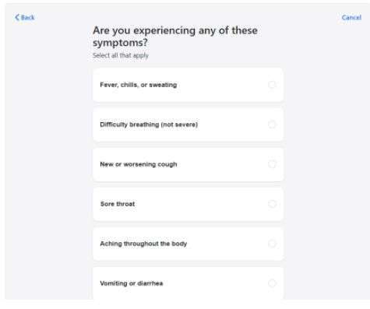Go back using the Back link text

click(x=27, y=17)
